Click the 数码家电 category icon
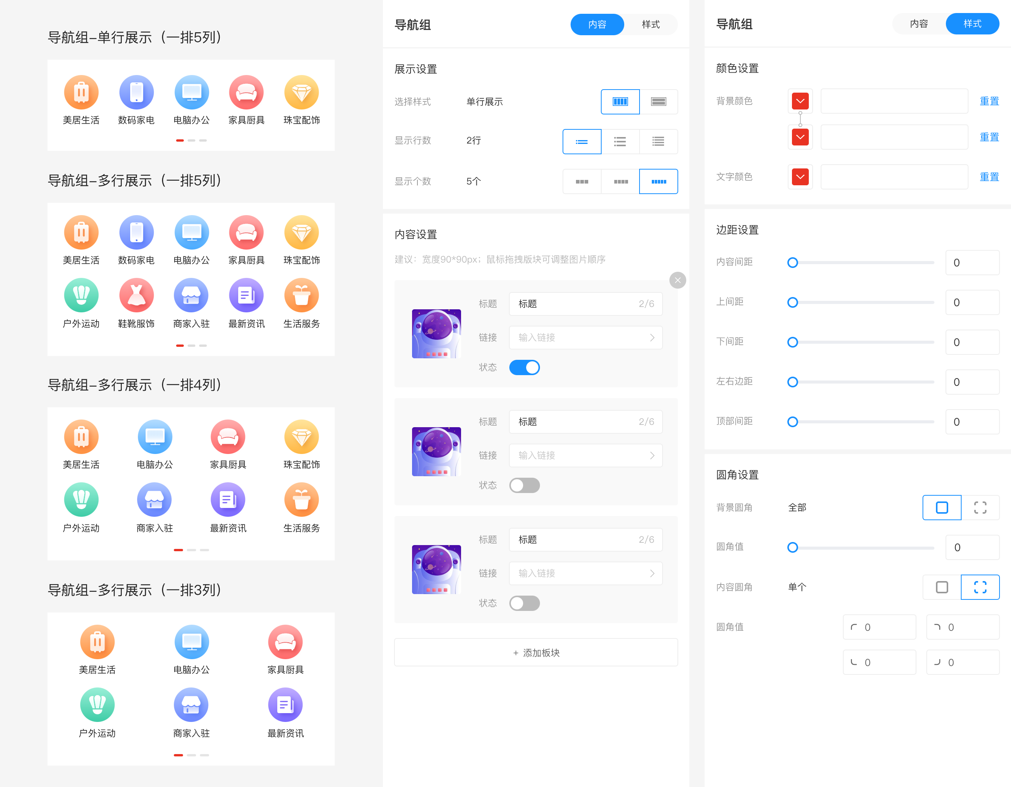This screenshot has width=1011, height=787. click(x=137, y=92)
